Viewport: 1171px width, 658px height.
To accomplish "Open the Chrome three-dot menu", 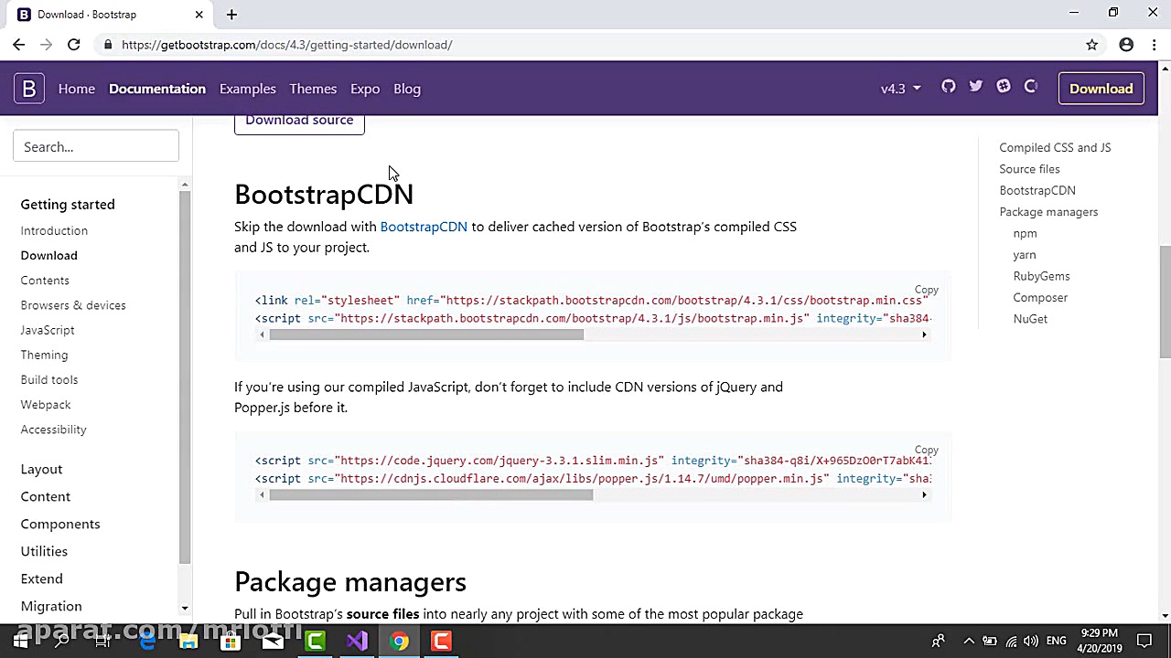I will [1155, 45].
